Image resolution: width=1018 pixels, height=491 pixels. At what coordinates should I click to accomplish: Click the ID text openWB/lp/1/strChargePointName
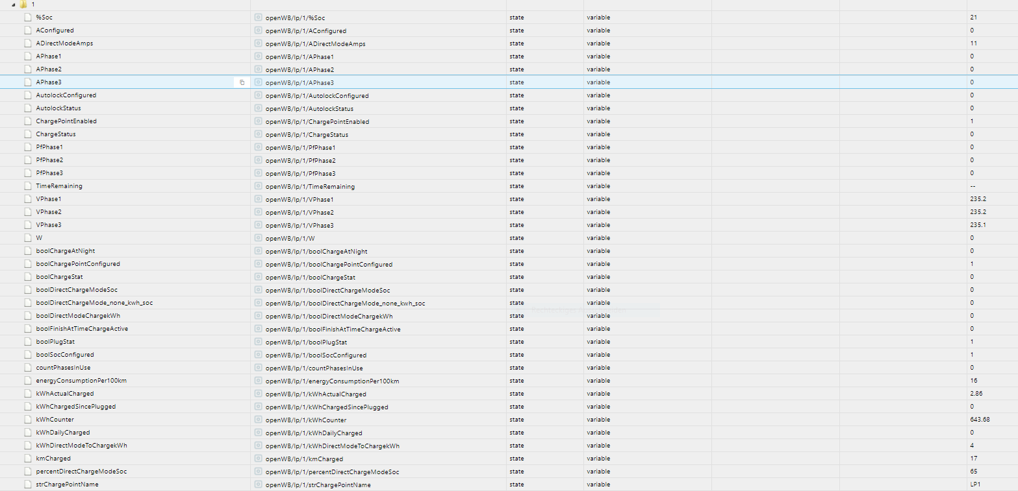[x=318, y=485]
